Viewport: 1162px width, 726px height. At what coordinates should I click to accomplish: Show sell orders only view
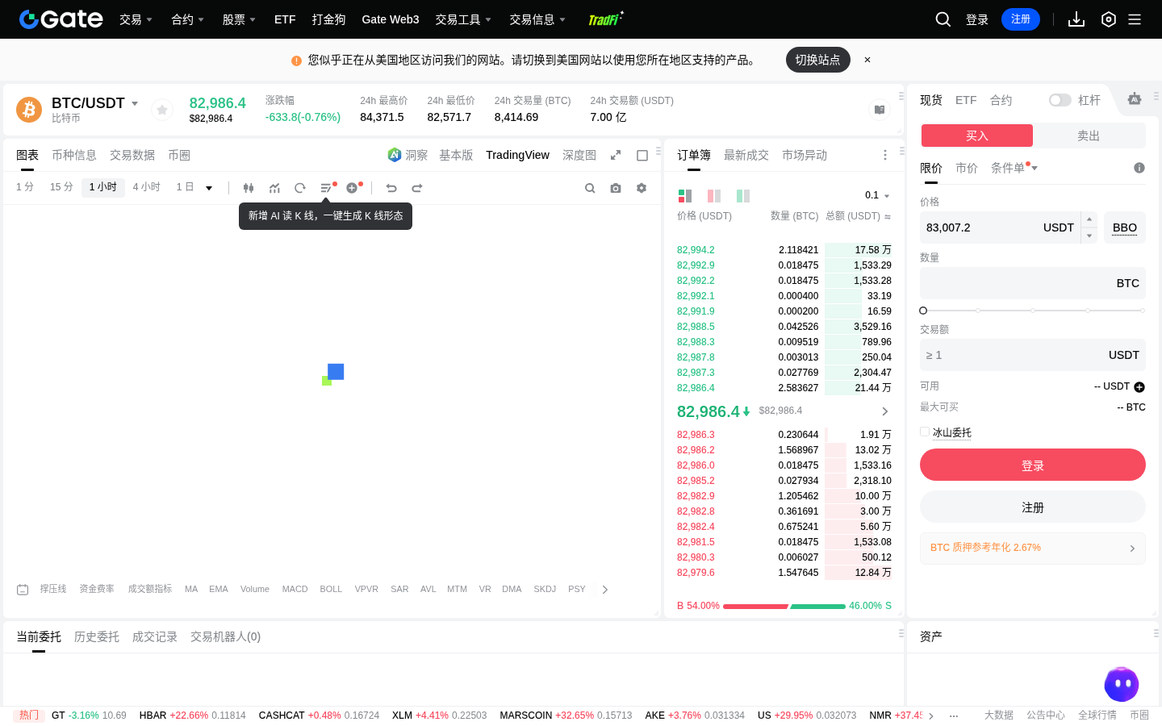click(x=714, y=195)
